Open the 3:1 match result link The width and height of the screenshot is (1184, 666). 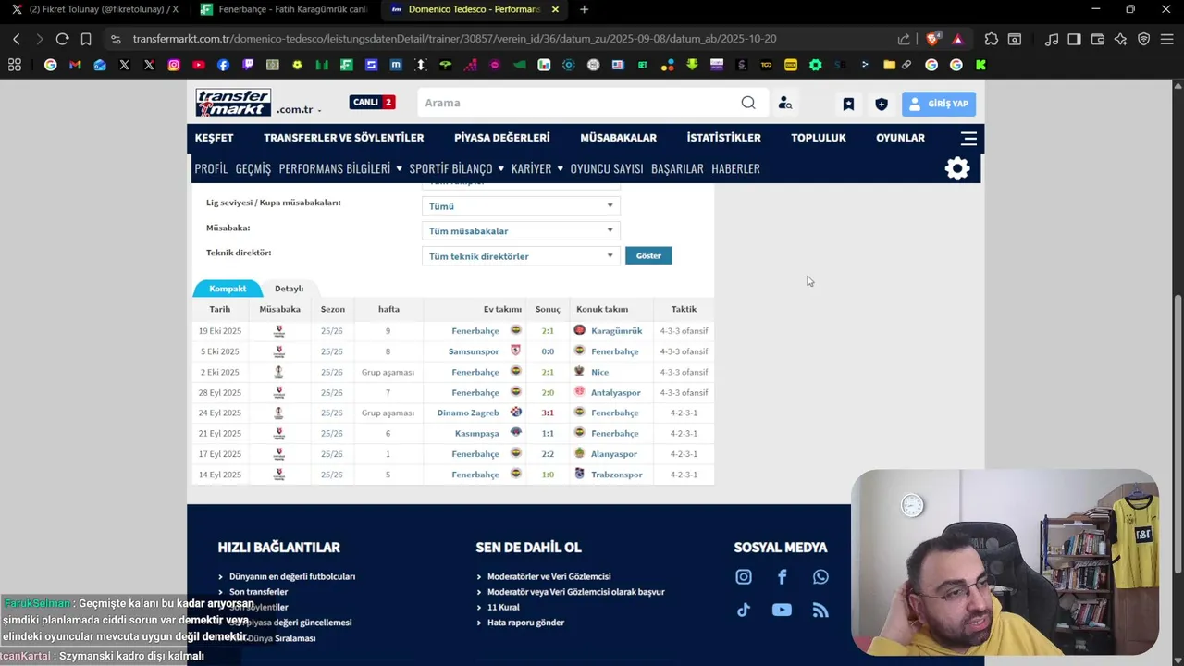548,413
